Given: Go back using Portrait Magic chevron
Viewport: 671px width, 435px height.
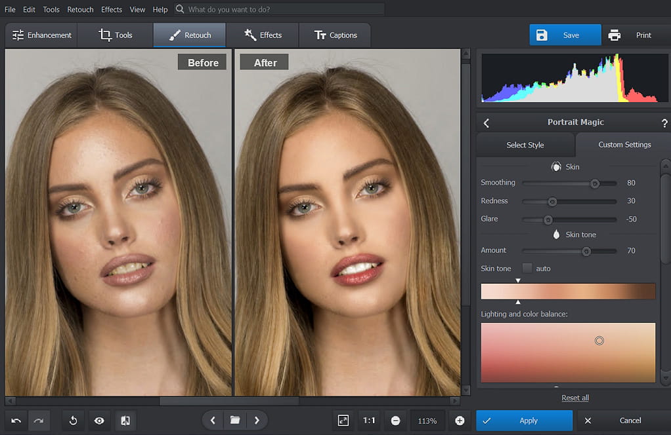Looking at the screenshot, I should [x=487, y=123].
